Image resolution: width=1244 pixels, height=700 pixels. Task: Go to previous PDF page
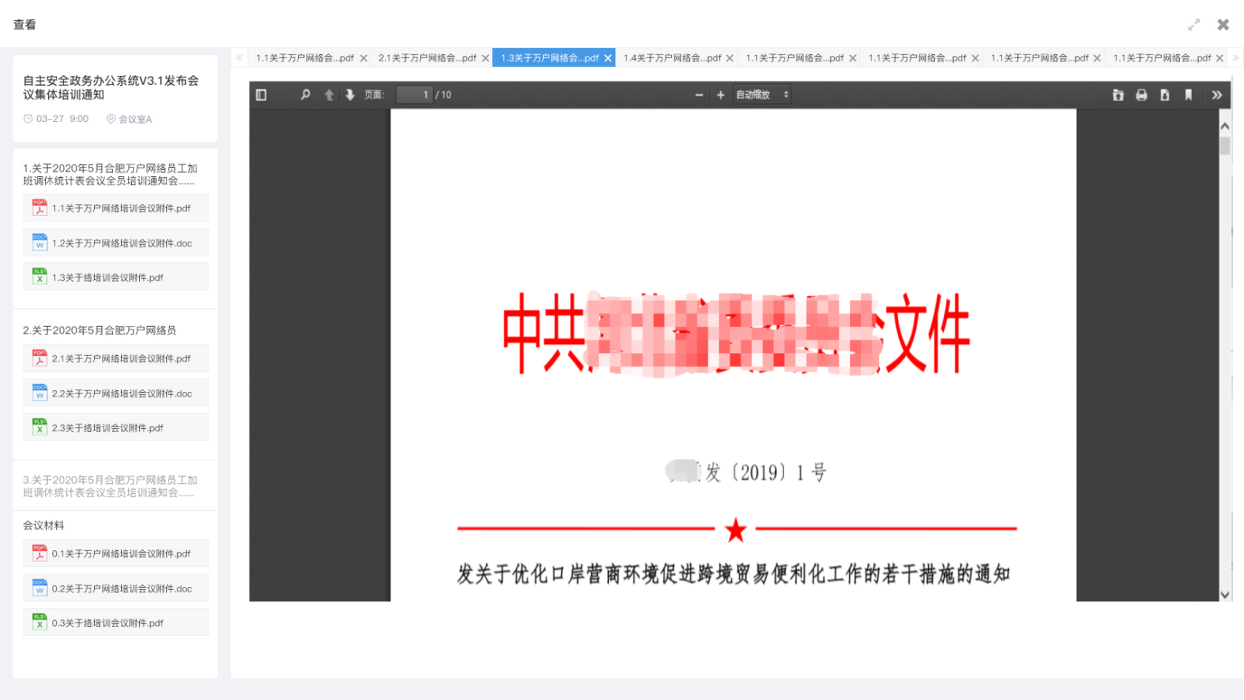pos(329,95)
